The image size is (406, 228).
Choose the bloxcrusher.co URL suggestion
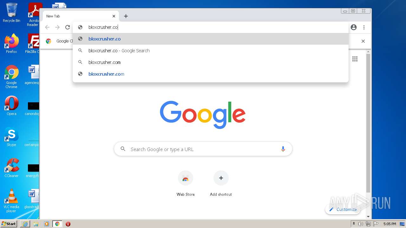pos(211,39)
